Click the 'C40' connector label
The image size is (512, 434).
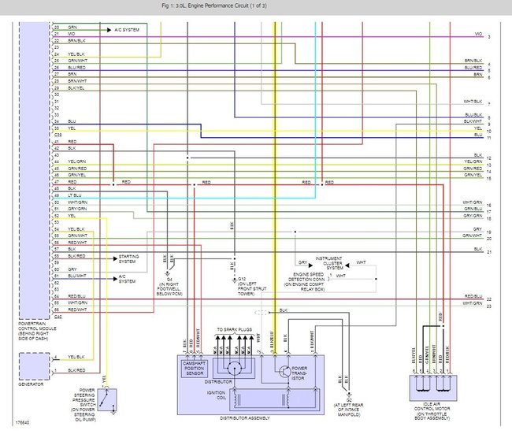tap(58, 317)
